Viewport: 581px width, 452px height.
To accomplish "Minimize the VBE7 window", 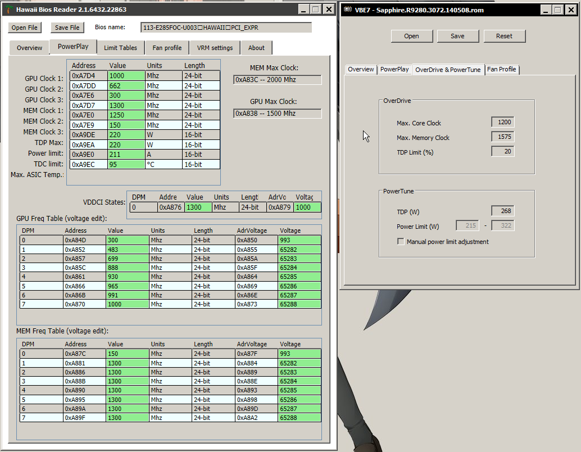I will click(546, 10).
